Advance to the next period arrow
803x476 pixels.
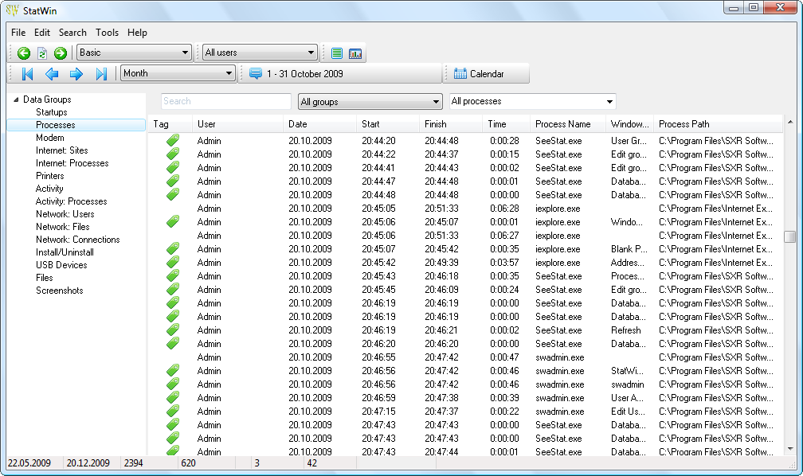pos(76,73)
